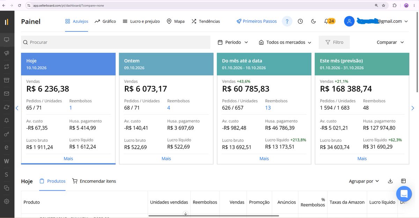Open refund count 1 in Hoje card
This screenshot has width=419, height=218.
point(71,108)
